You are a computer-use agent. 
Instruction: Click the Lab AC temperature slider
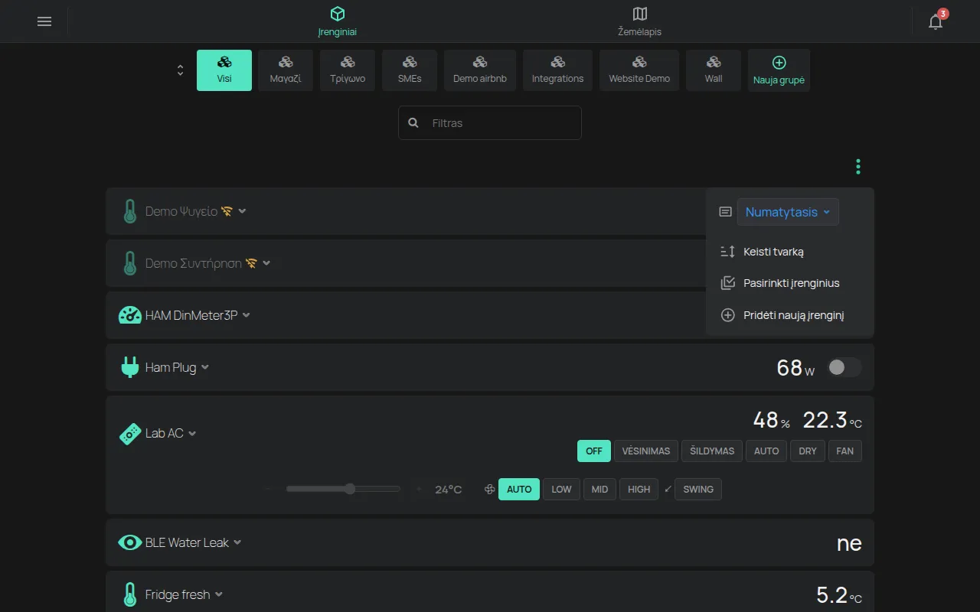tap(343, 490)
